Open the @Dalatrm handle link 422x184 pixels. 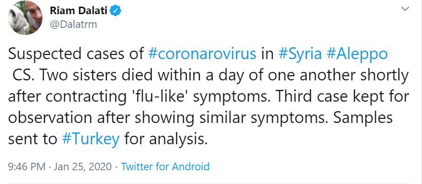coord(73,25)
